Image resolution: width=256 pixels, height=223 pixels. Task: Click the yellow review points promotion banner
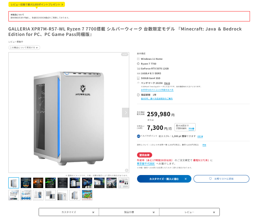37,5
